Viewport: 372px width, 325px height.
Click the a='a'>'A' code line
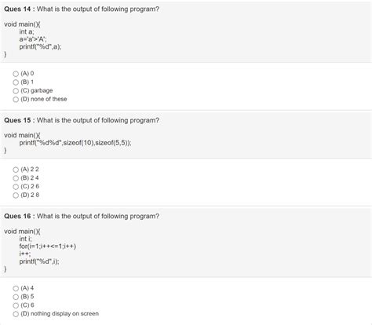33,39
